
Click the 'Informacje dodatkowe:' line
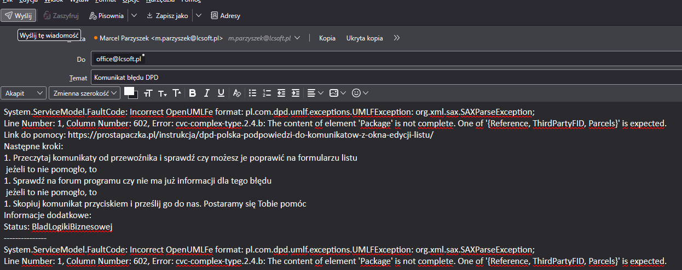[x=48, y=215]
